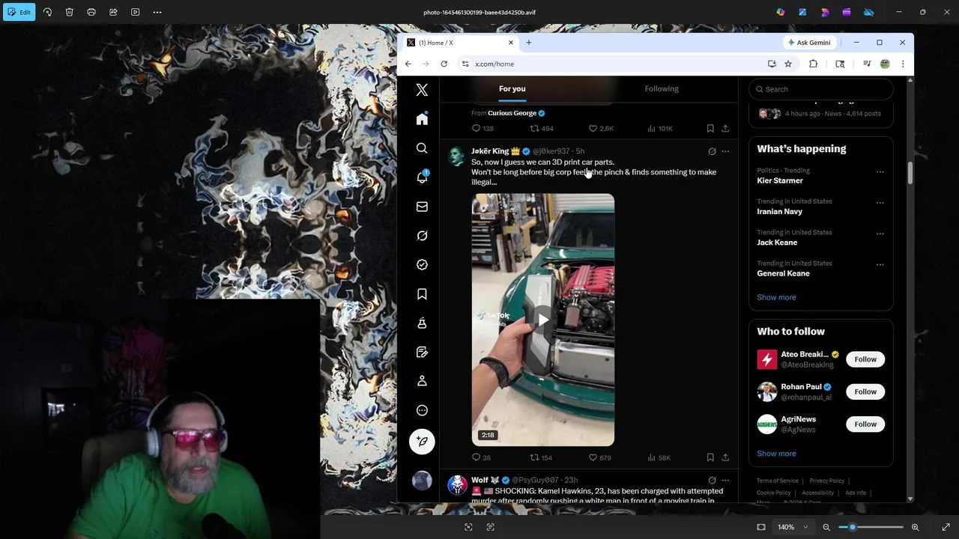Viewport: 959px width, 539px height.
Task: Delete image with trash icon in Photos
Action: [69, 12]
